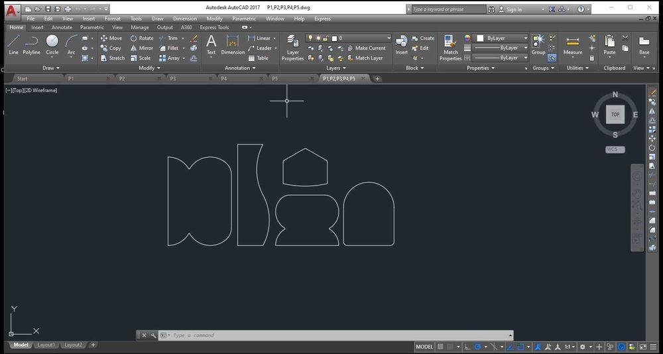Click Edit block button

click(420, 48)
